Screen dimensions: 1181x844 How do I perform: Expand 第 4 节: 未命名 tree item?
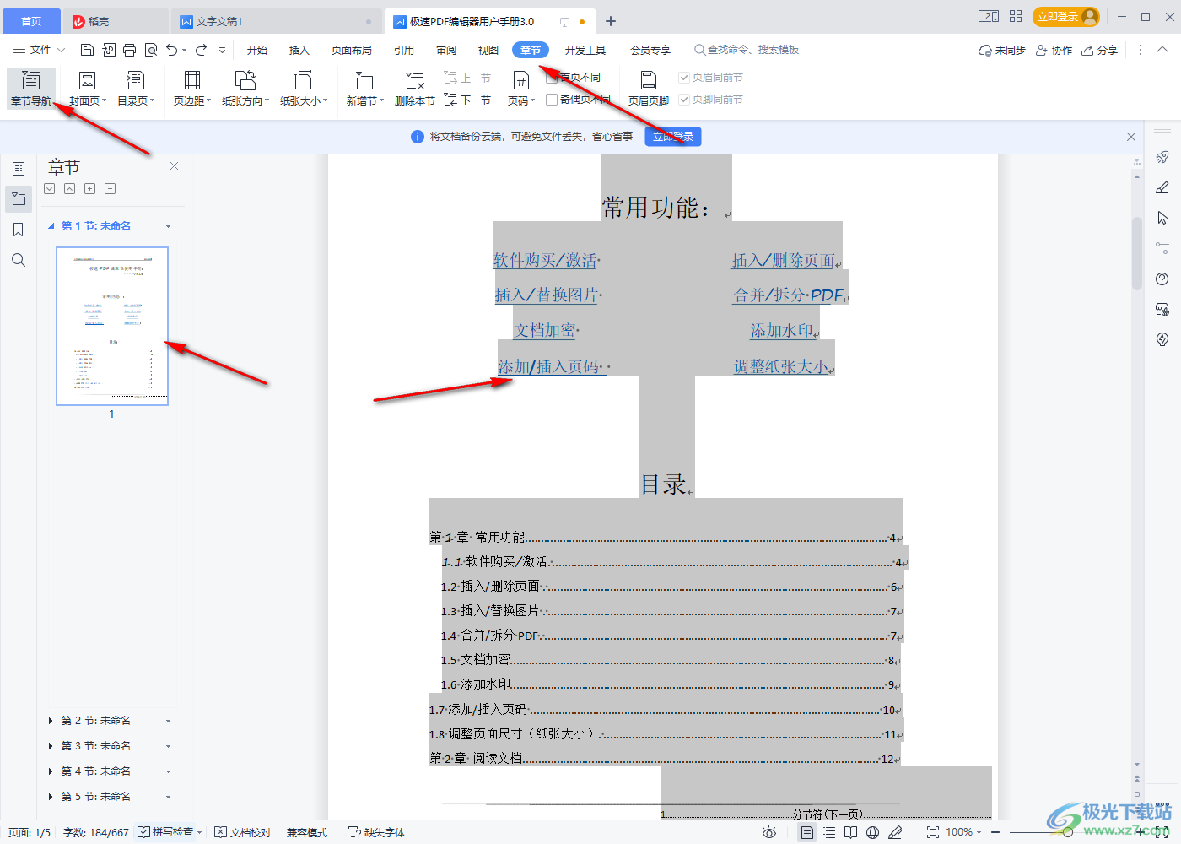point(51,771)
